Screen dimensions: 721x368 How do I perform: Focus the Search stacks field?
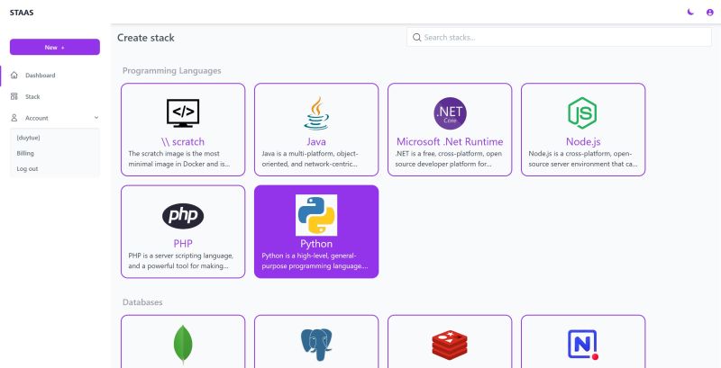tap(559, 37)
